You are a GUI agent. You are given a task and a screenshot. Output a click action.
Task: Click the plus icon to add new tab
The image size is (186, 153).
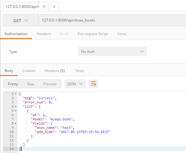[54, 6]
